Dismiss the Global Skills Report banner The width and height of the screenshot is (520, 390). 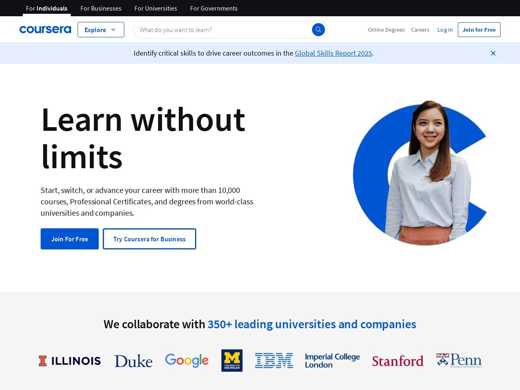click(493, 53)
